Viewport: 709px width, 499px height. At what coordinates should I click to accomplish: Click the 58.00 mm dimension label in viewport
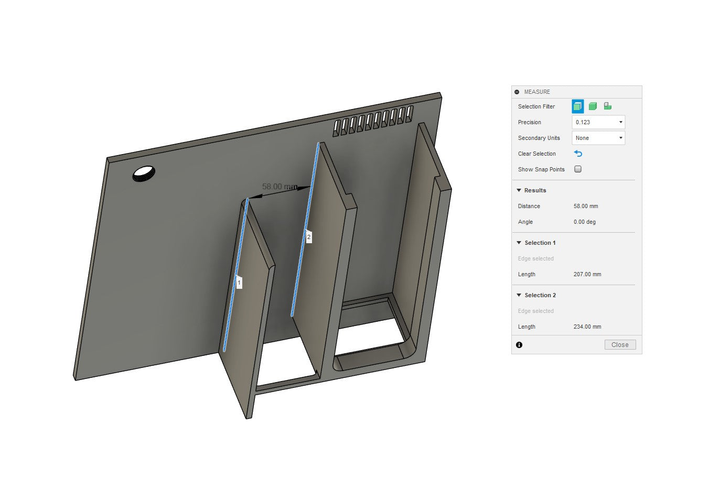[x=279, y=187]
